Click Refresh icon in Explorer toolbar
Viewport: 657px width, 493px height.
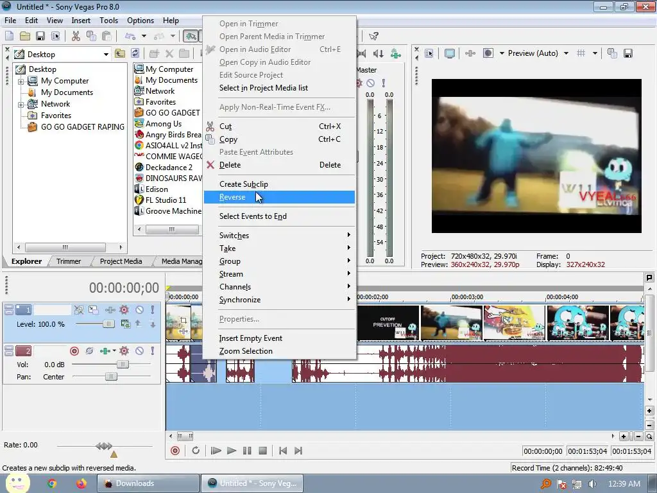[135, 54]
